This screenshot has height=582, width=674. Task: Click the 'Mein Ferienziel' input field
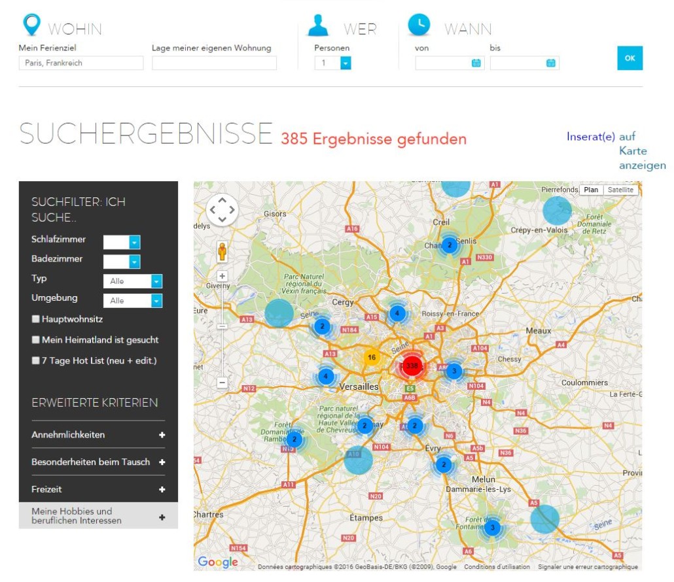[80, 63]
